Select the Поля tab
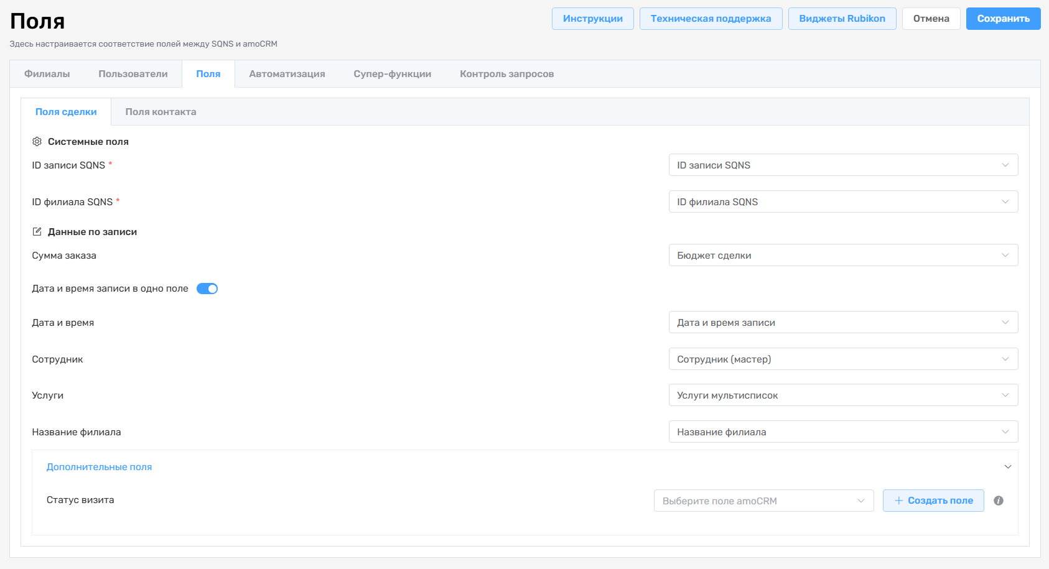The width and height of the screenshot is (1049, 569). [208, 74]
